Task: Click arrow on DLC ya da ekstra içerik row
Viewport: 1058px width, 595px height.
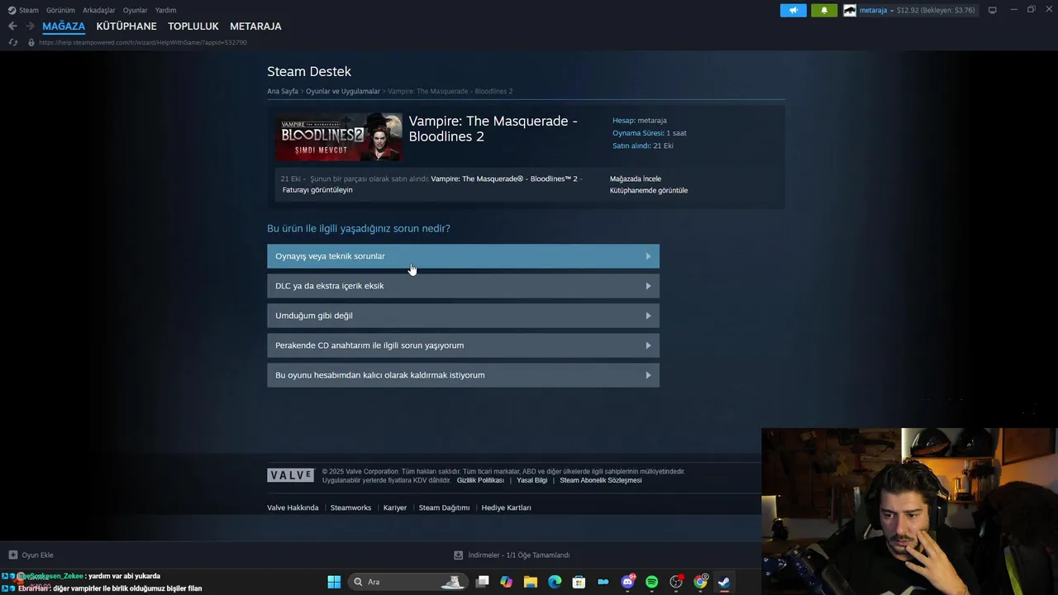Action: click(648, 286)
